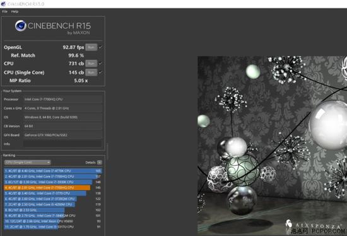Click the rendered spheres scene image
The width and height of the screenshot is (347, 236).
(272, 145)
